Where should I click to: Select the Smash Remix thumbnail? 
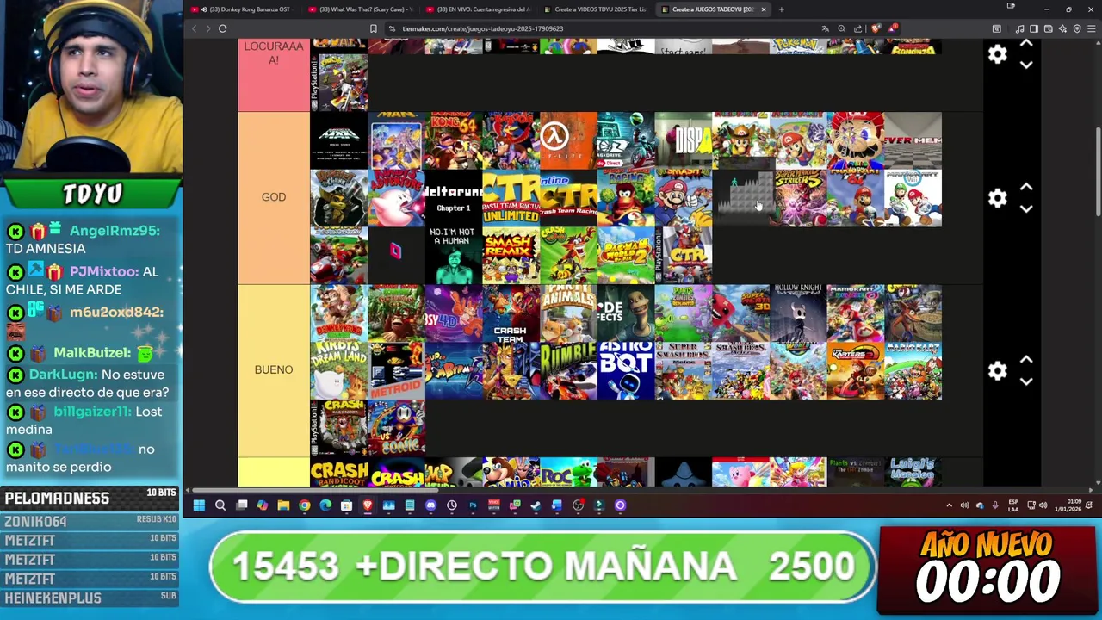(511, 256)
